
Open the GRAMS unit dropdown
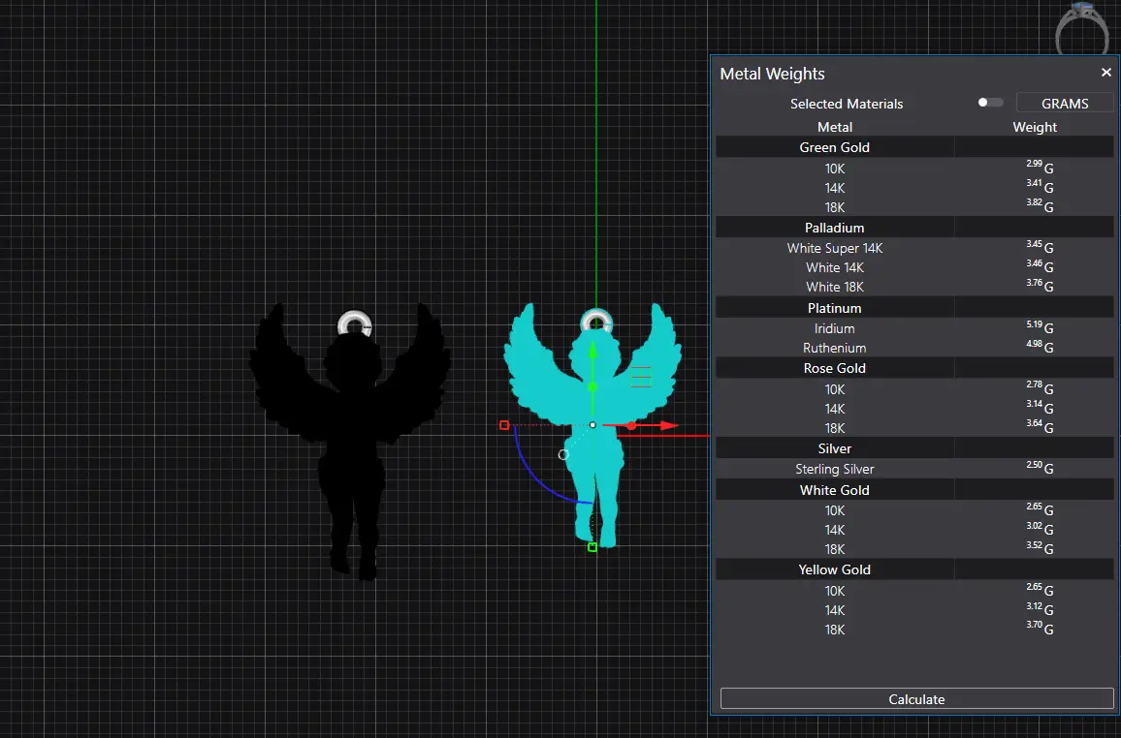1064,104
